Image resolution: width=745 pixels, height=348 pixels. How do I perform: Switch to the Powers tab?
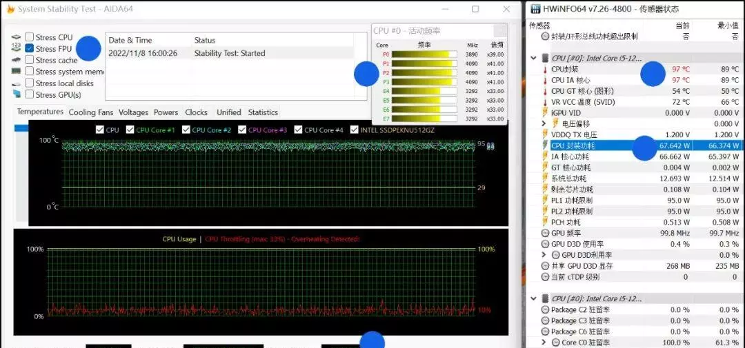coord(166,112)
